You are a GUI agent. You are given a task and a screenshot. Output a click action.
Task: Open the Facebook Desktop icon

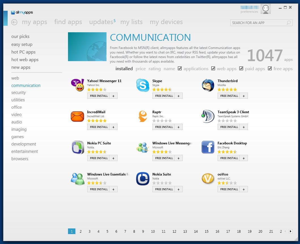pyautogui.click(x=208, y=147)
